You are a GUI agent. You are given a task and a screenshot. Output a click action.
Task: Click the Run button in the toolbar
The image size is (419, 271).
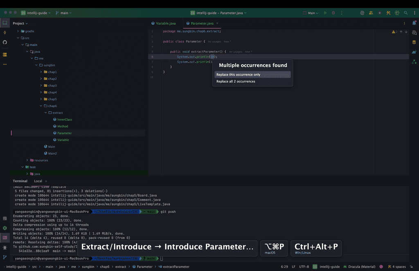pos(325,13)
